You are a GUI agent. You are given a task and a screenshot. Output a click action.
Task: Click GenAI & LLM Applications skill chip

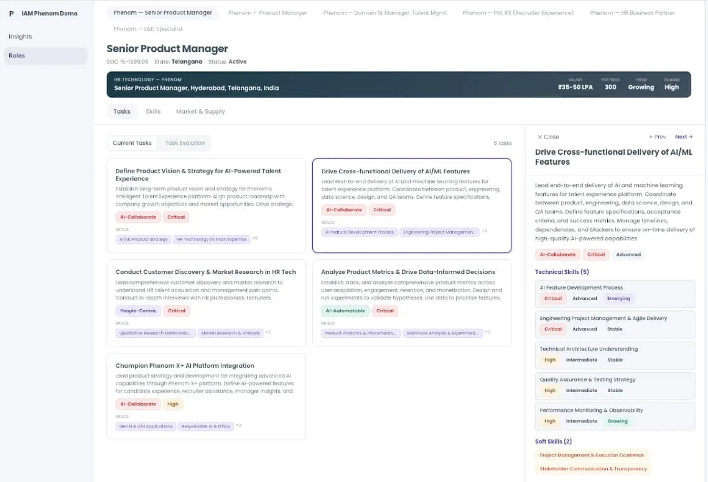click(x=146, y=427)
